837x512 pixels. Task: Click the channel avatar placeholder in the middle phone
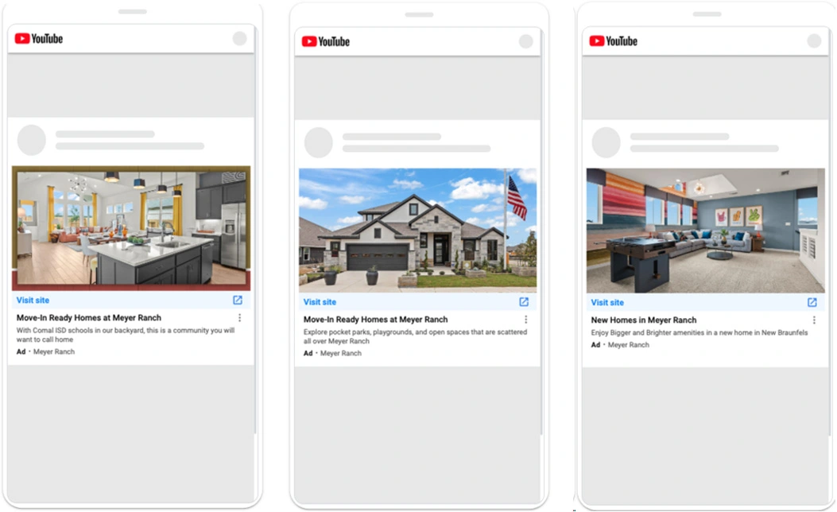[x=318, y=142]
